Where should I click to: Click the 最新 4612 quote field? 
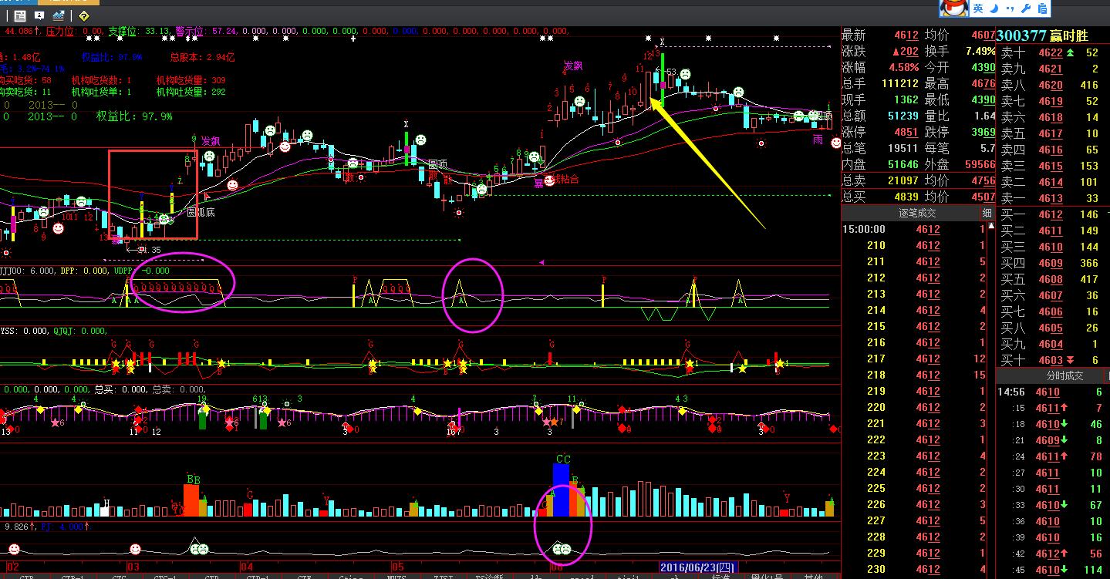880,35
